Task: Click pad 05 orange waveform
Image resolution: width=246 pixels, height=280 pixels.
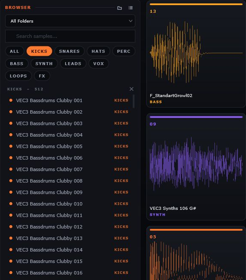Action: (196, 261)
